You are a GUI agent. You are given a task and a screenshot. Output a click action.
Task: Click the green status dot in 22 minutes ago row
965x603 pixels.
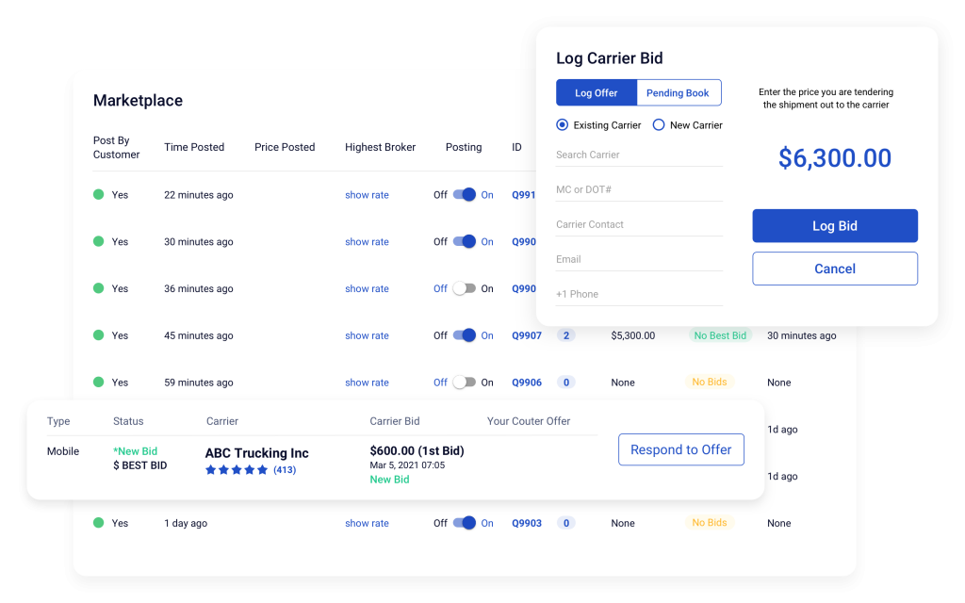pyautogui.click(x=98, y=195)
